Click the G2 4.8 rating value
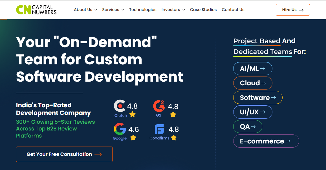 [x=173, y=106]
